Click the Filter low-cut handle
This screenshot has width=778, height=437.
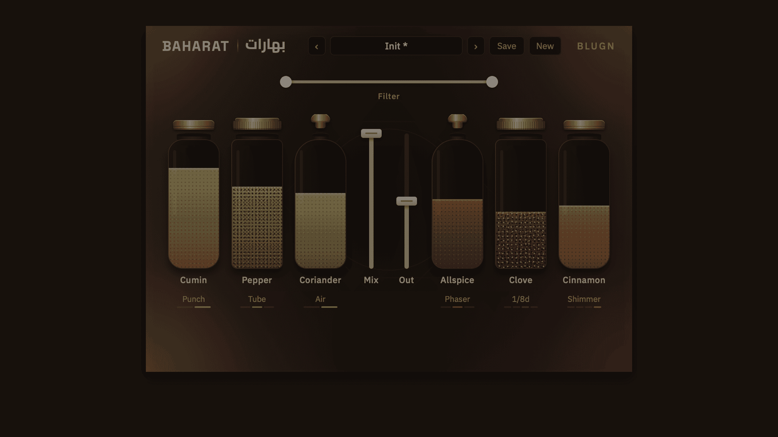pos(286,82)
